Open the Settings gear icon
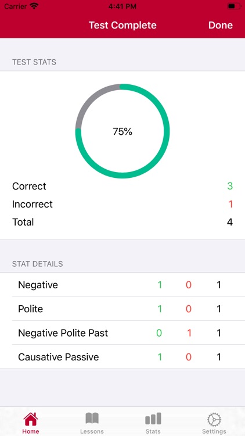Image resolution: width=245 pixels, height=436 pixels. coord(214,419)
